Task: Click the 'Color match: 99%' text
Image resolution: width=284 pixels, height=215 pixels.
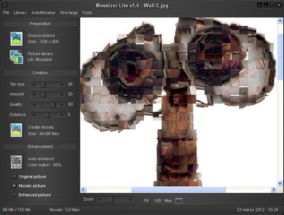Action: 44,165
